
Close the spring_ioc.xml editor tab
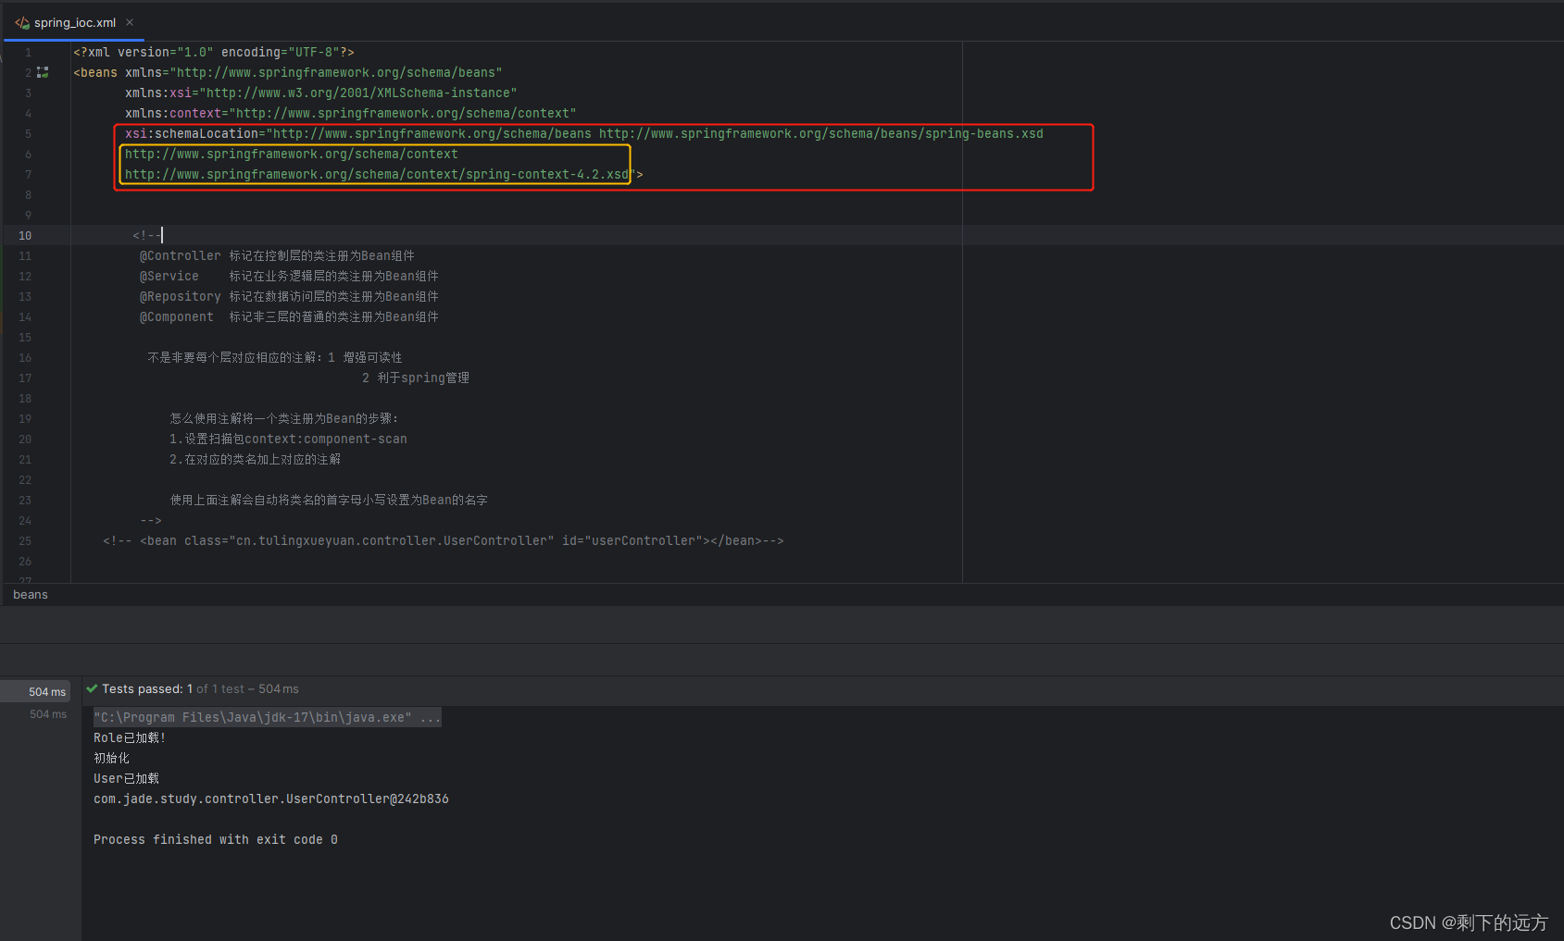pyautogui.click(x=129, y=21)
